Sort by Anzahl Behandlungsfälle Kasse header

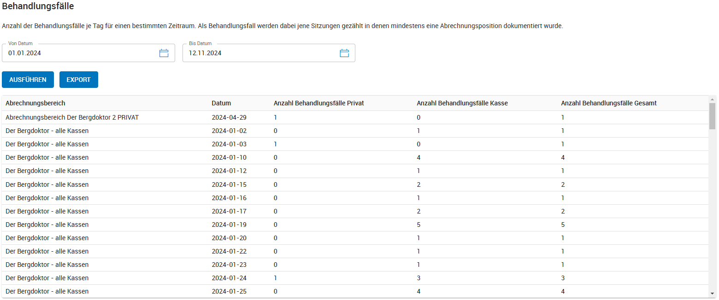[462, 103]
